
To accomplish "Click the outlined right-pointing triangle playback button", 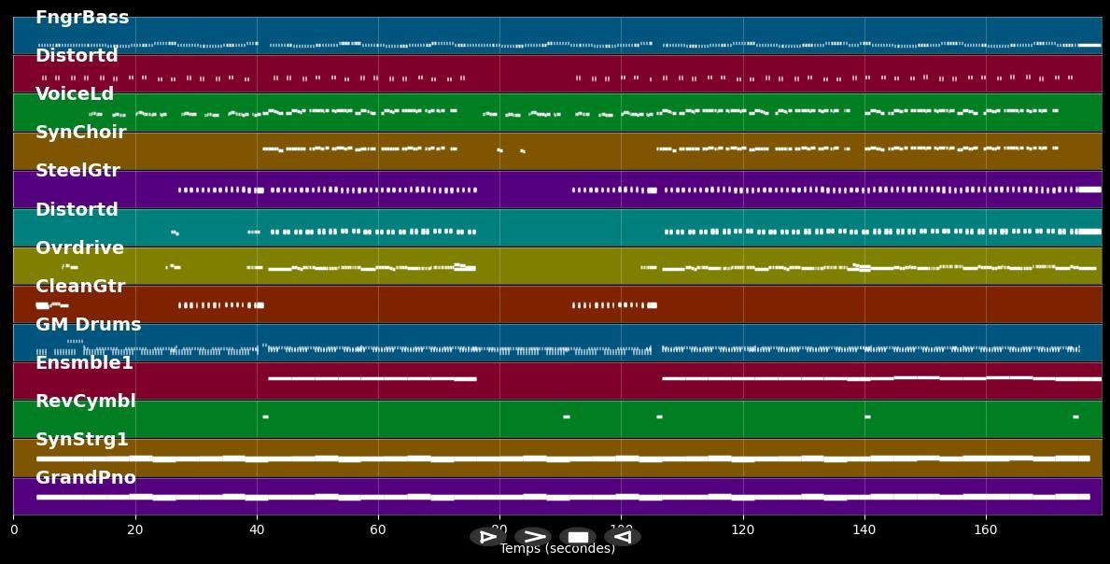I will point(487,537).
